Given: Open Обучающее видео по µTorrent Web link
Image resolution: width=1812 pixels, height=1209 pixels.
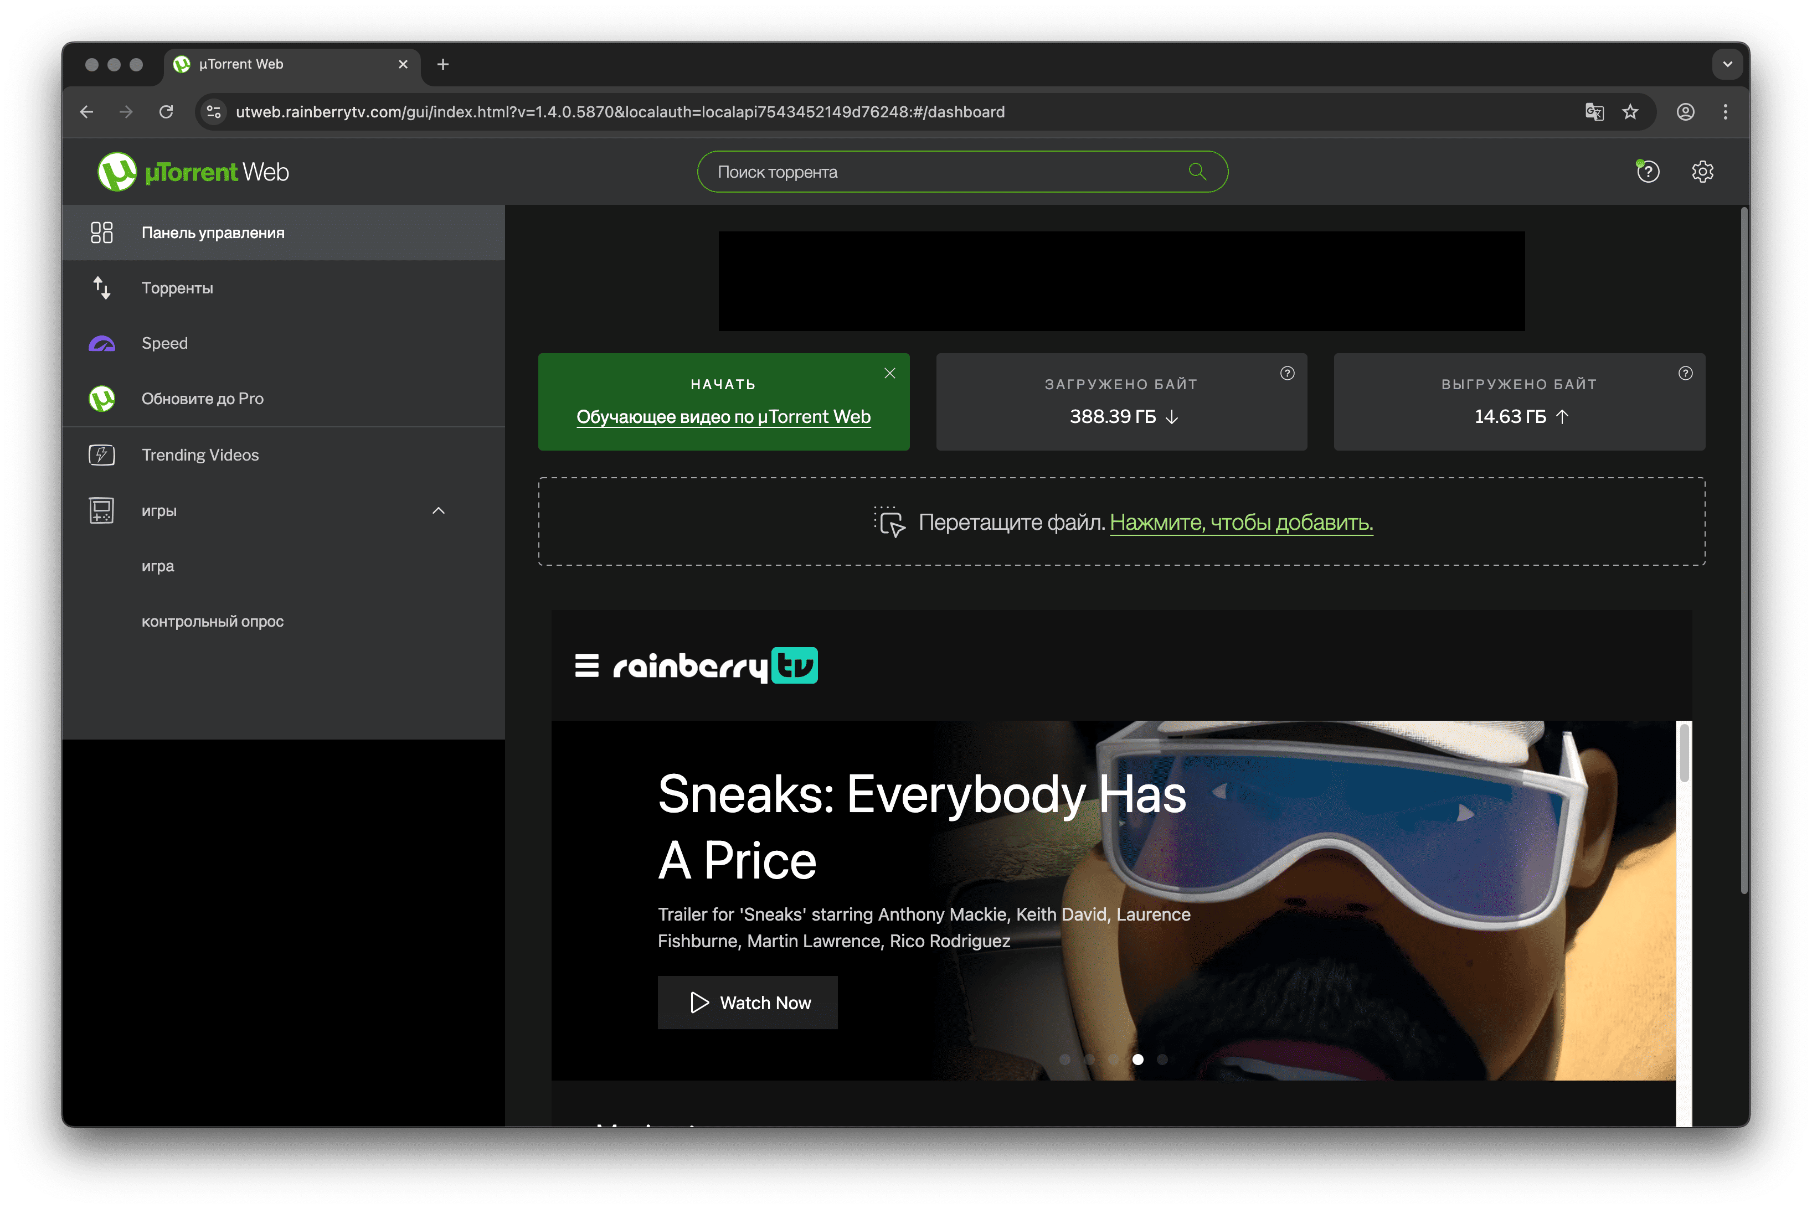Looking at the screenshot, I should [x=723, y=416].
